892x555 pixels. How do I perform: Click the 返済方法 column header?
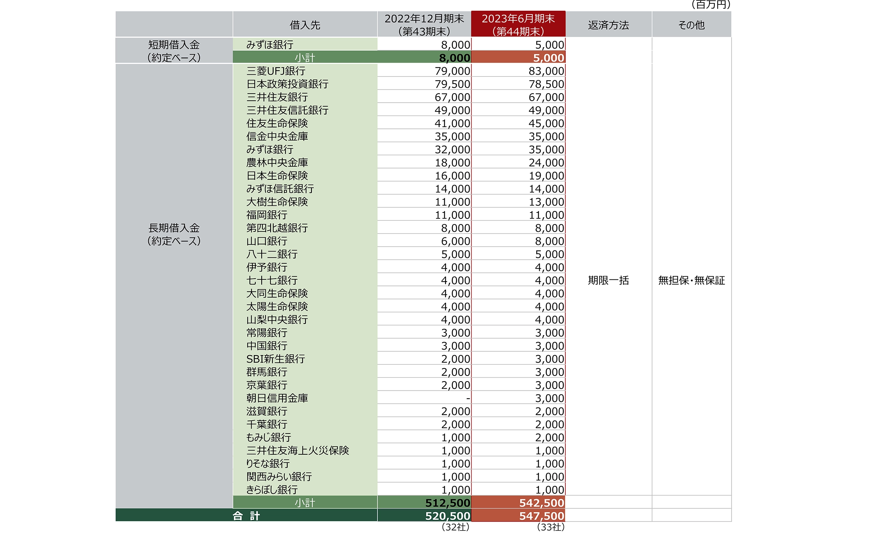pyautogui.click(x=608, y=25)
